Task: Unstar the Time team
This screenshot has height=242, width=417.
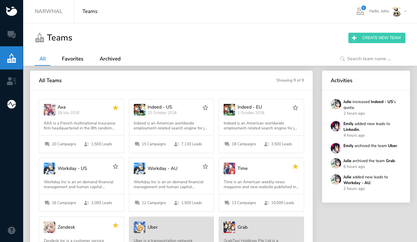Action: 295,166
